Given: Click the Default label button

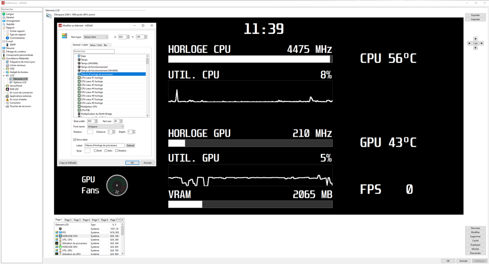Looking at the screenshot, I should (130, 145).
